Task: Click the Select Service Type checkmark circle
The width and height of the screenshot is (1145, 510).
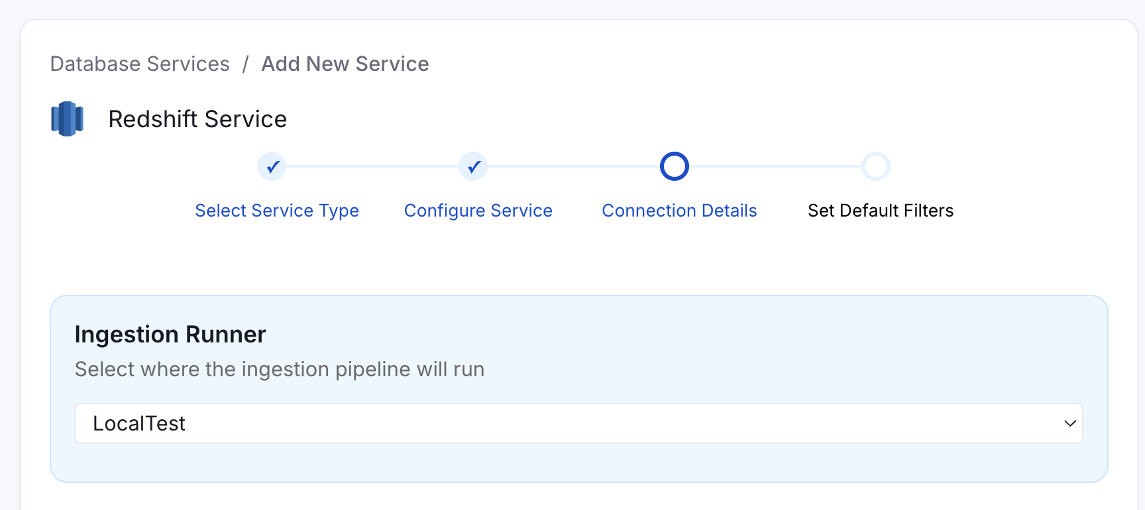Action: click(272, 166)
